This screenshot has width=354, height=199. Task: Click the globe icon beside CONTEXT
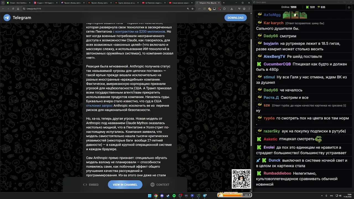click(x=152, y=185)
